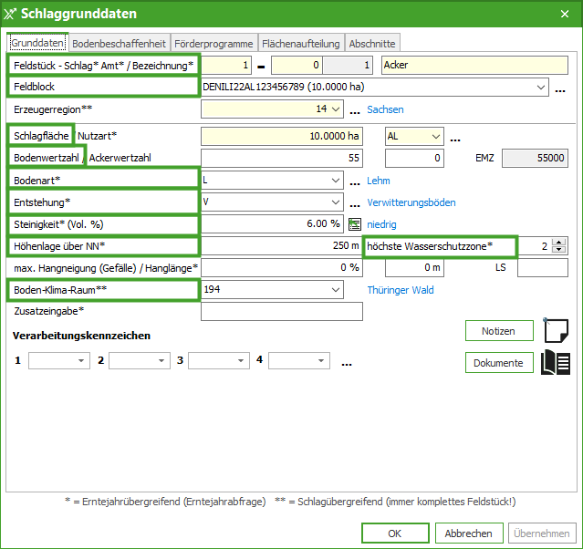Screen dimensions: 583x549
Task: Switch to the Bodenbeschaffenheit tab
Action: click(119, 43)
